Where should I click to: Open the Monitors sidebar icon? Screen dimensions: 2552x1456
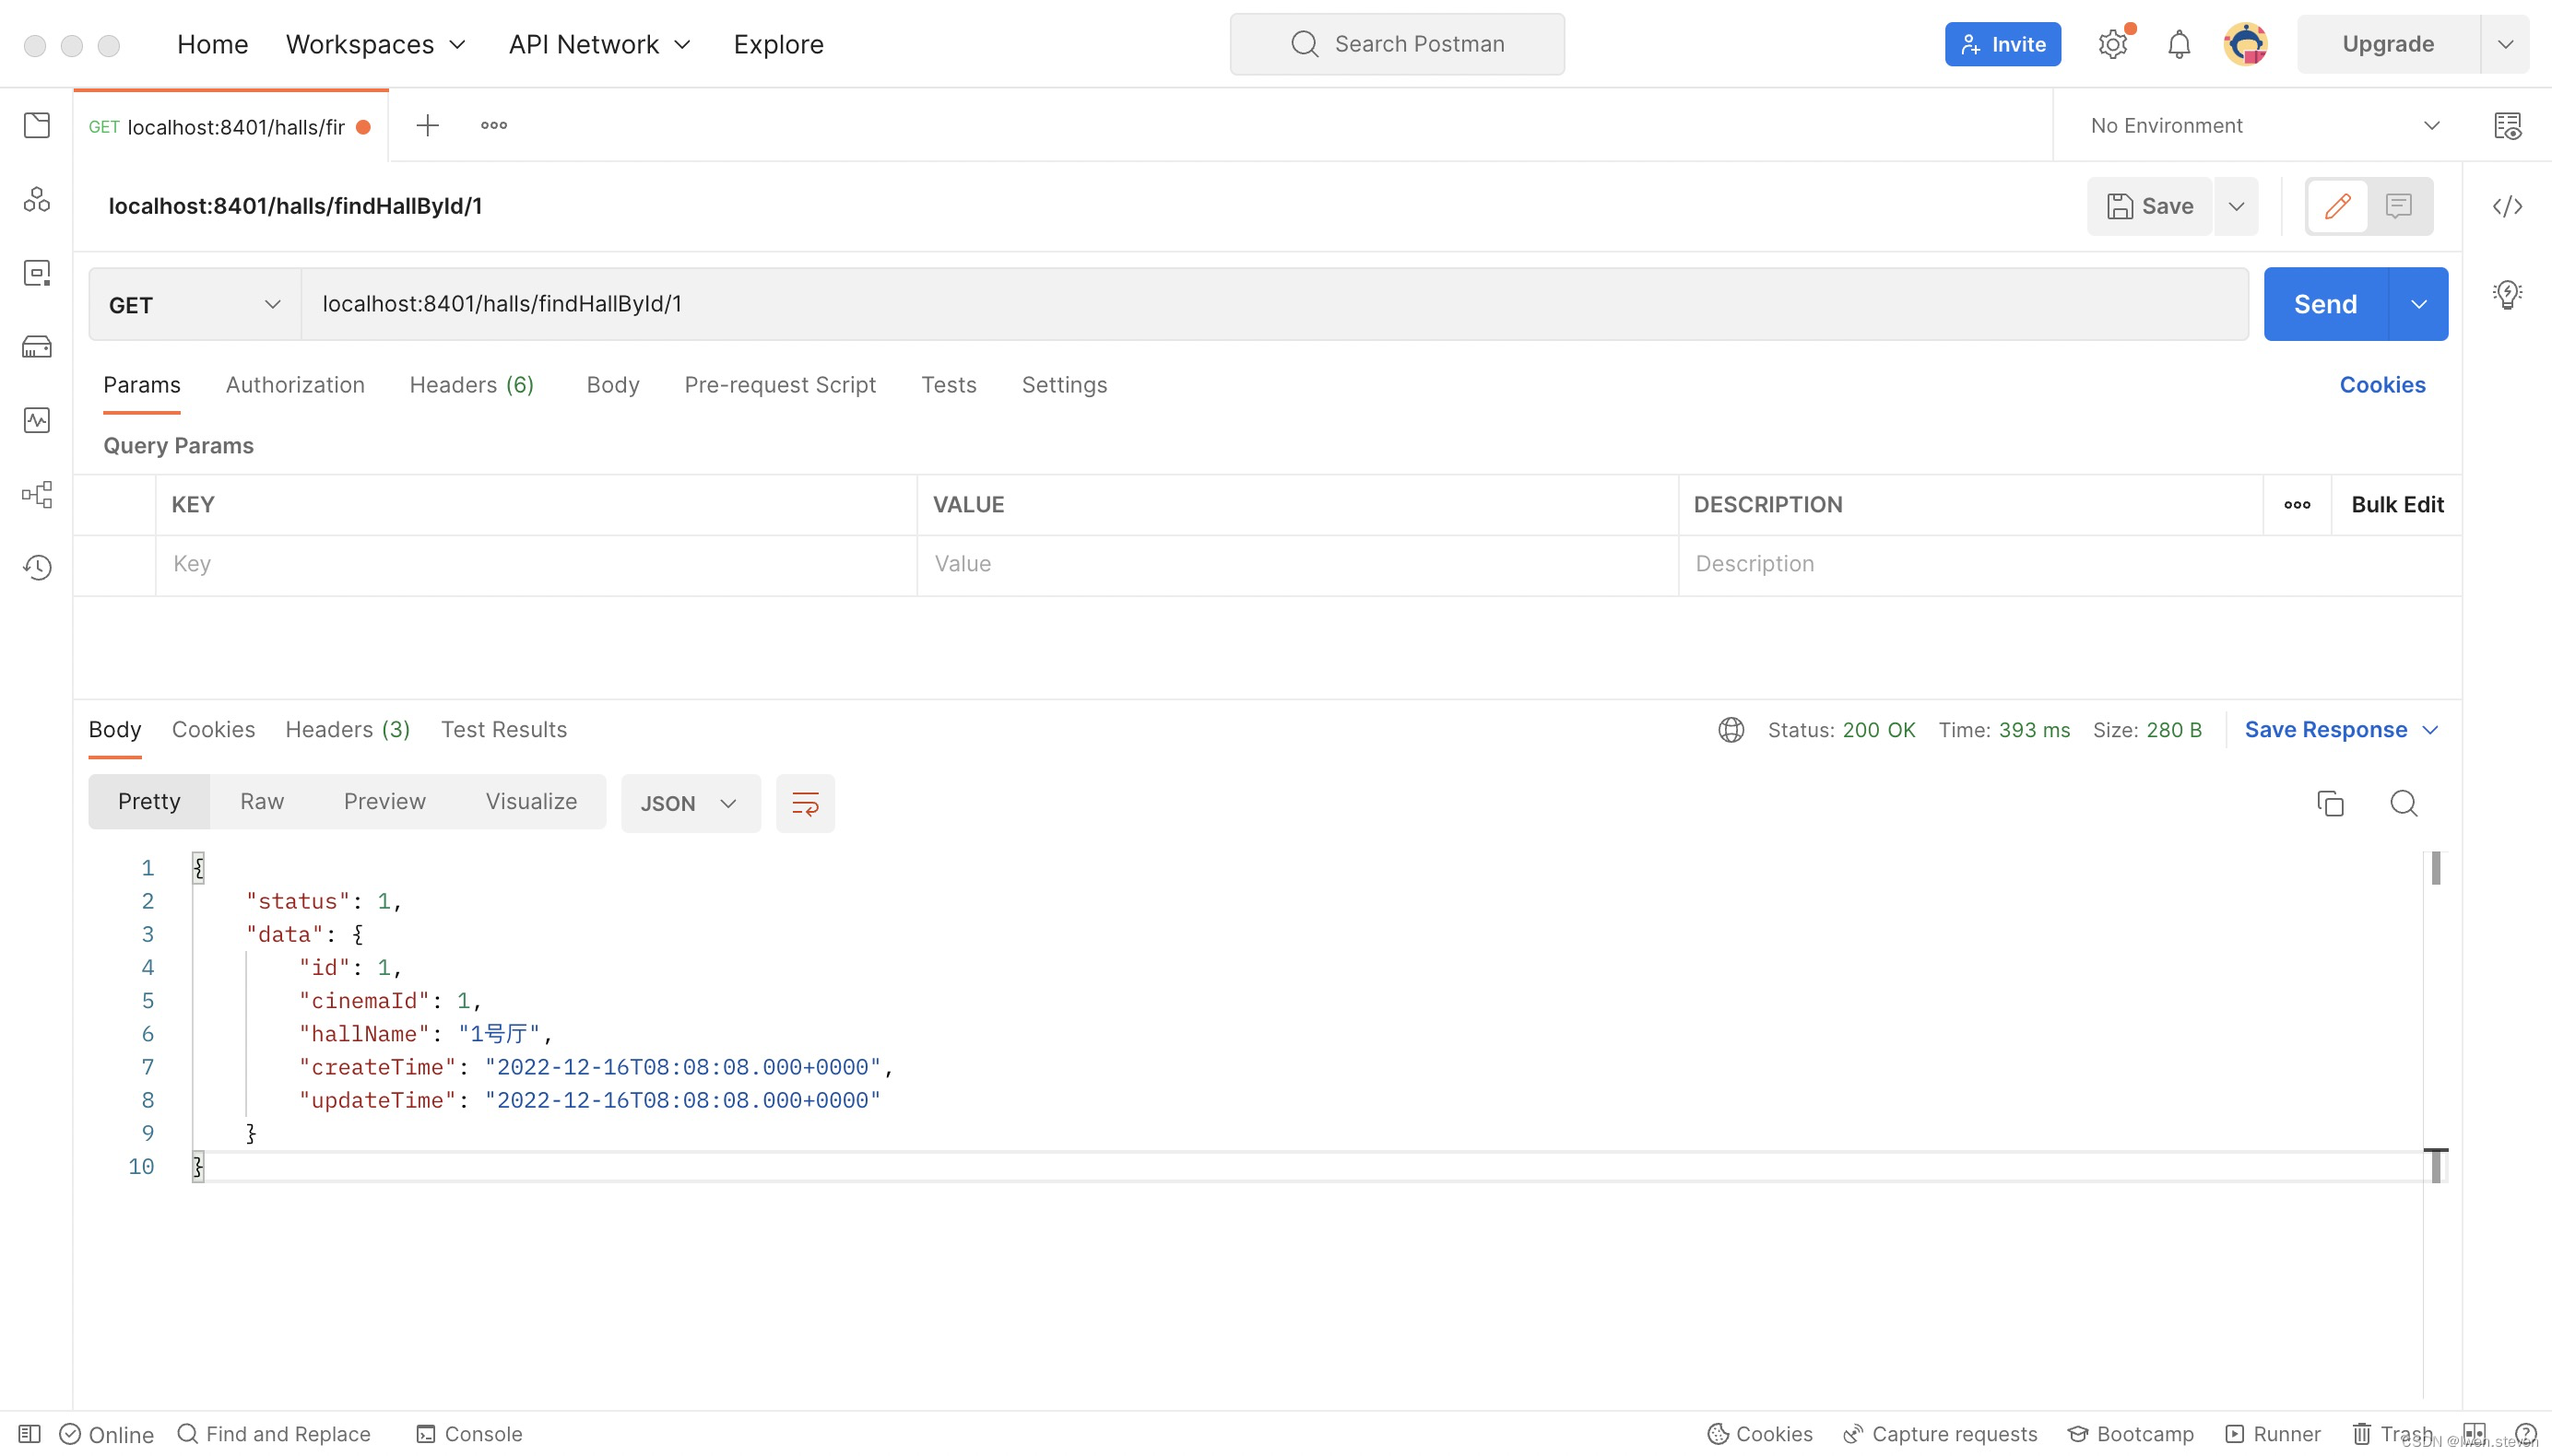coord(37,420)
